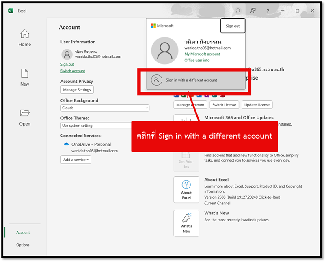This screenshot has width=326, height=262.
Task: Open the New document page icon
Action: point(25,74)
